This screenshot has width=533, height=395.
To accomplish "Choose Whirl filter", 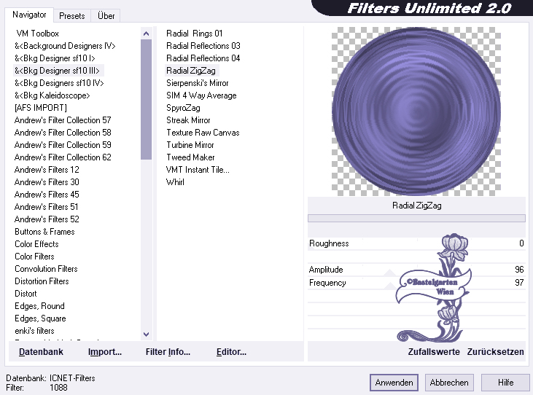I will tap(175, 182).
